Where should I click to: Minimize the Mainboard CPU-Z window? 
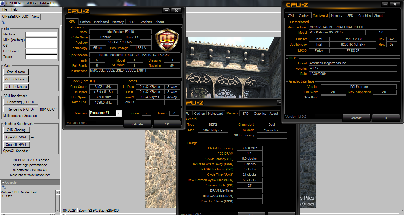[x=385, y=4]
